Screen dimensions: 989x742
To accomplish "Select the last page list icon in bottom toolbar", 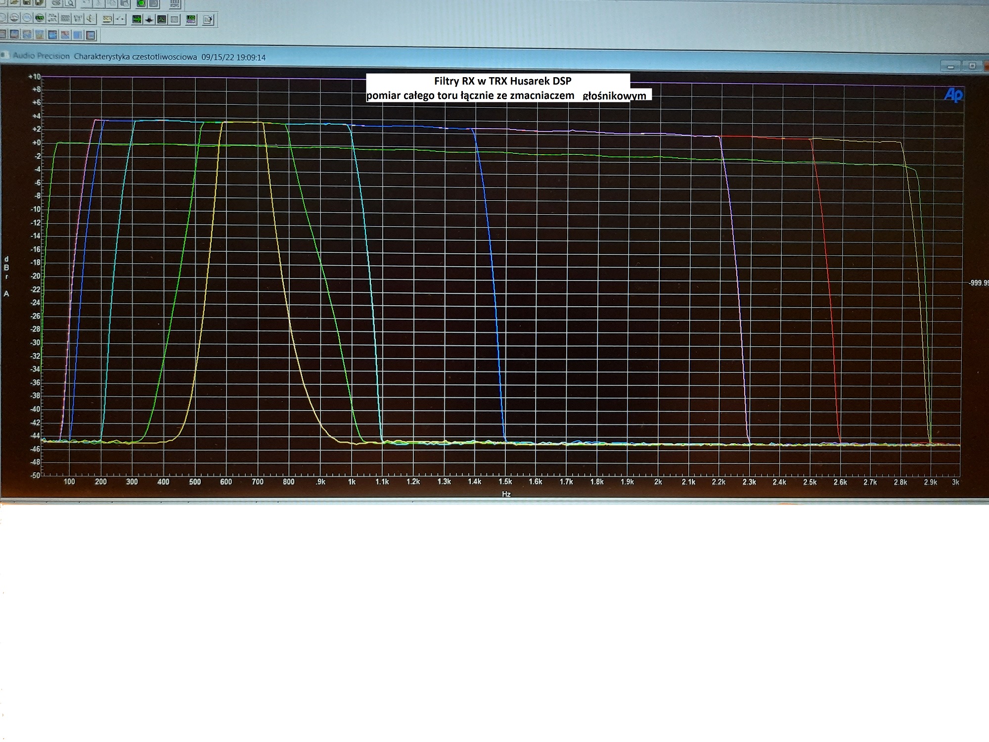I will pyautogui.click(x=90, y=35).
